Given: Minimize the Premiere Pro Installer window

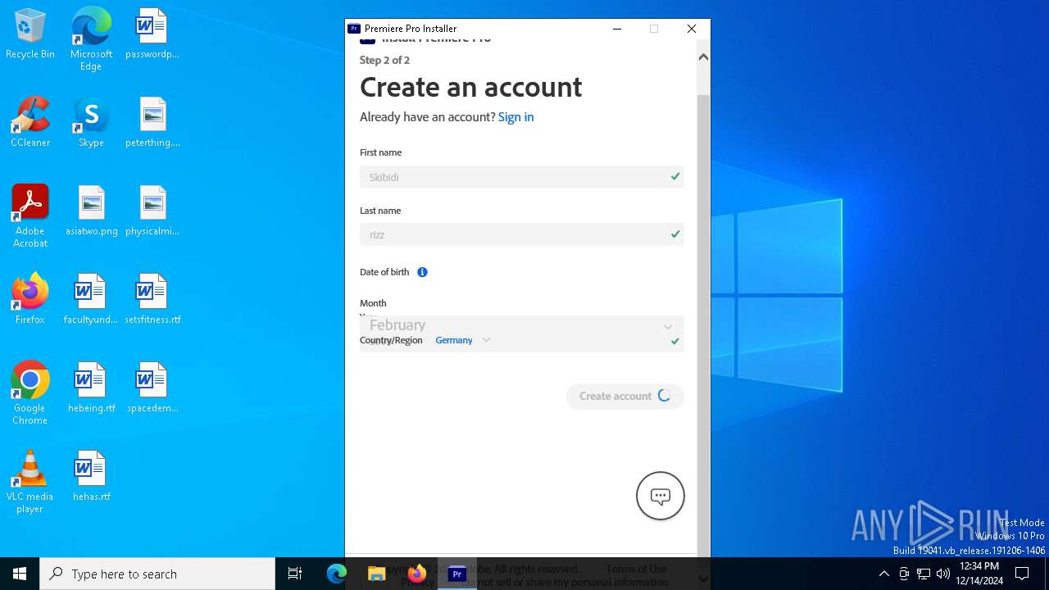Looking at the screenshot, I should pos(617,29).
